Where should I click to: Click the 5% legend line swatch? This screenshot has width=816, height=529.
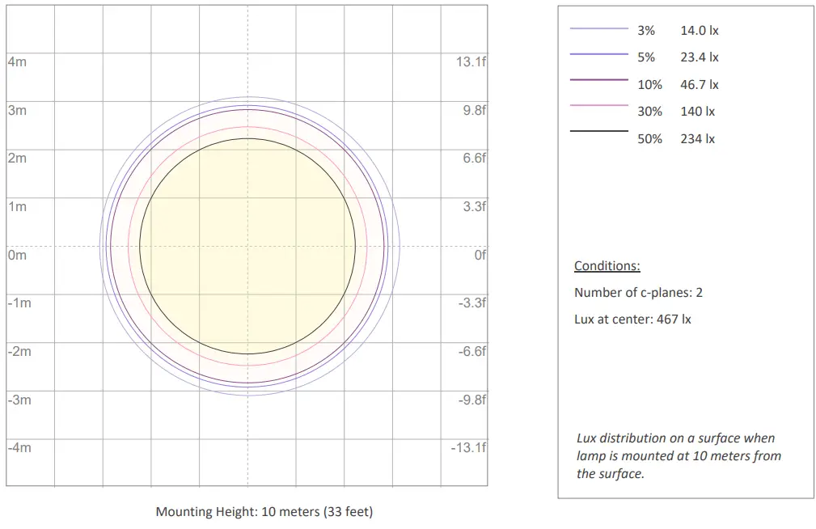[599, 53]
